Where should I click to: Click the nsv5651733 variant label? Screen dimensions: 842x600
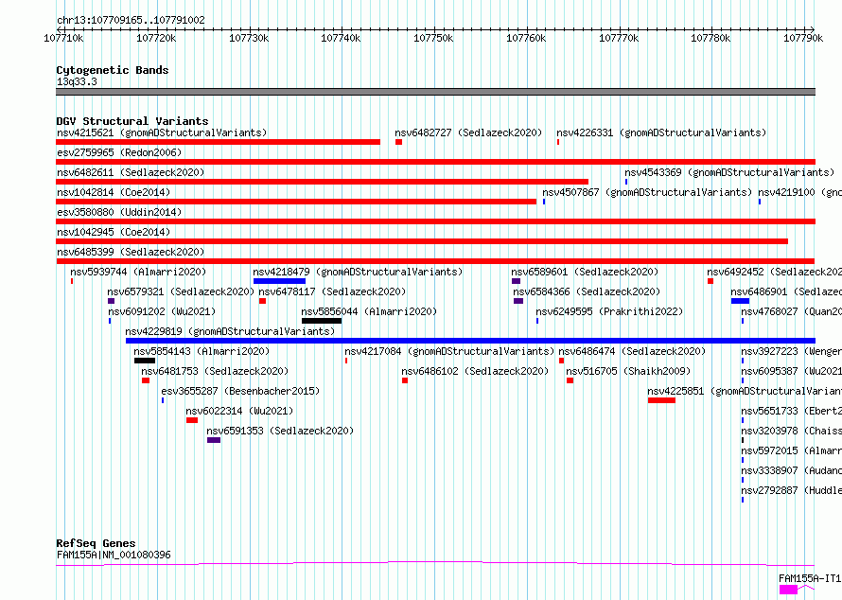pos(791,411)
